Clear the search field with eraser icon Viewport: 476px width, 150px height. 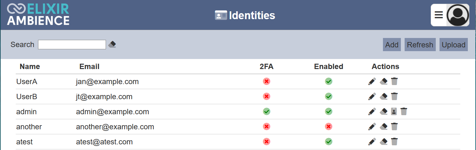[112, 45]
